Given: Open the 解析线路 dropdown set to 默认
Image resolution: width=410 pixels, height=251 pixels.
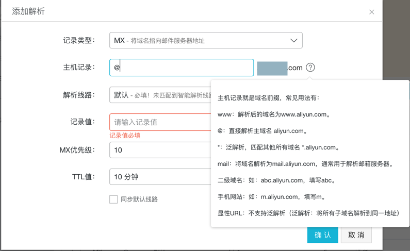Looking at the screenshot, I should pyautogui.click(x=161, y=95).
